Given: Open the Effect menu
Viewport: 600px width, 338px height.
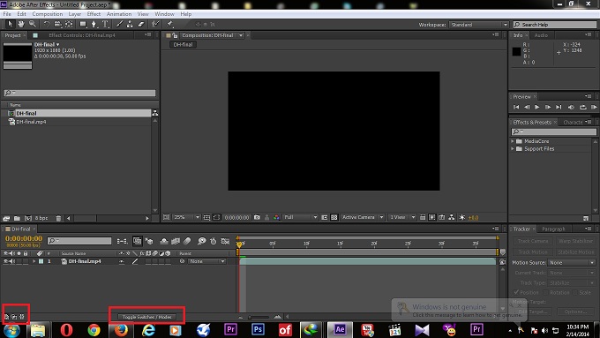Looking at the screenshot, I should [x=94, y=14].
